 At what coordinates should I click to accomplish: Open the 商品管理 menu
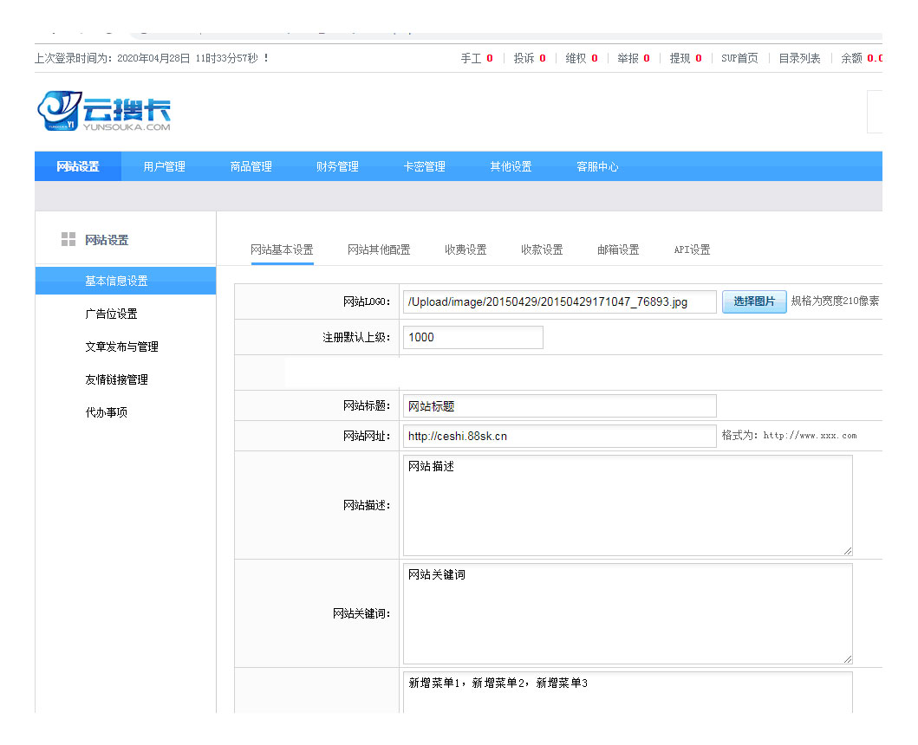251,166
